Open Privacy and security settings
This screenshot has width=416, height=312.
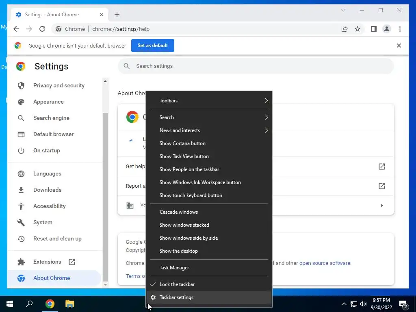(x=54, y=85)
